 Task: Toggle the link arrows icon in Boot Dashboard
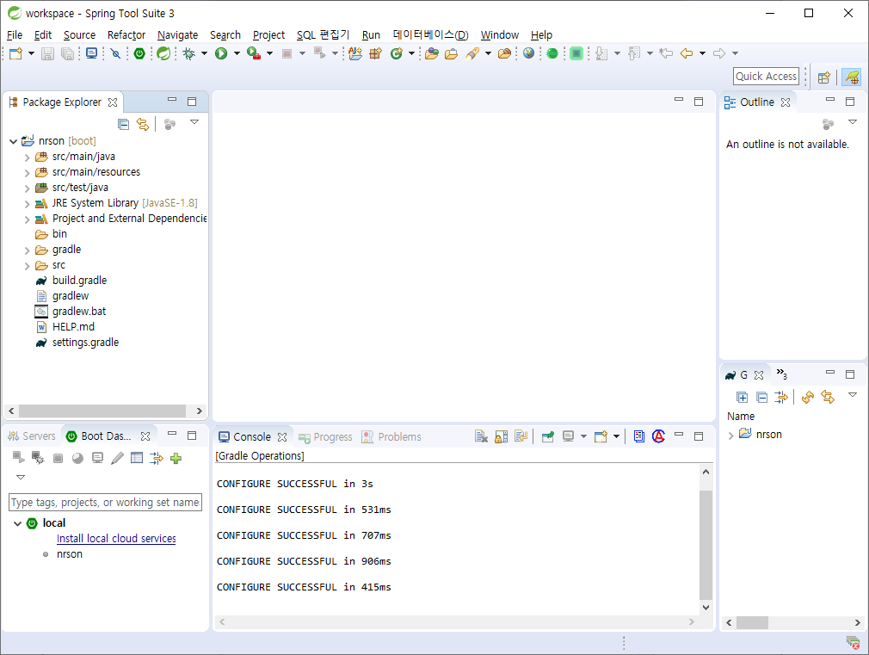(157, 458)
